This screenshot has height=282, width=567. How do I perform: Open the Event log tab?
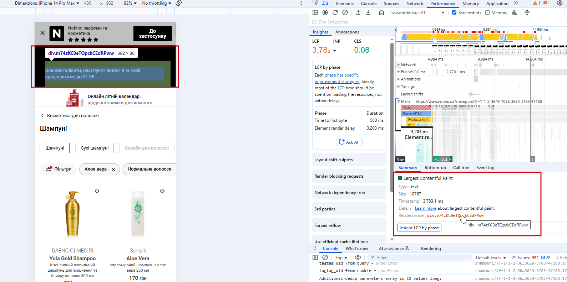485,168
